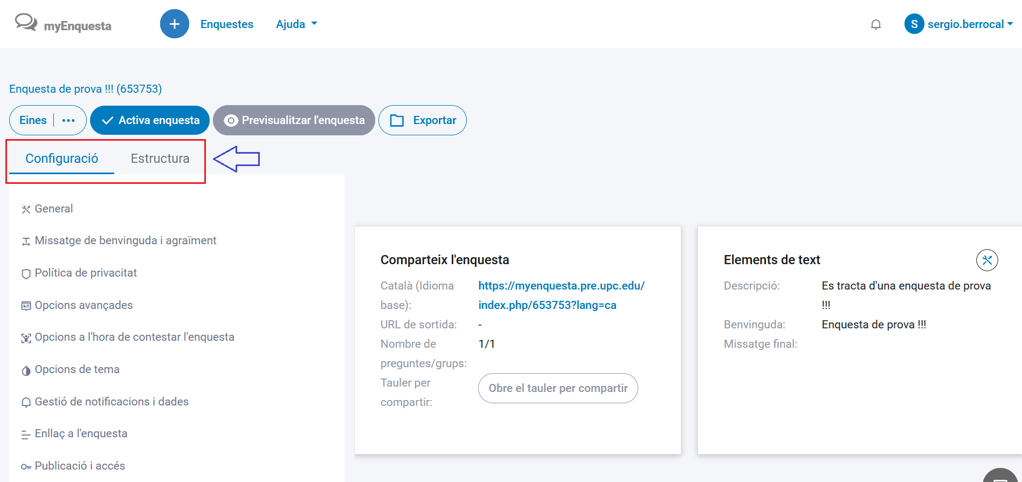Screen dimensions: 1022x482
Task: Open the Eines tools dropdown
Action: (33, 120)
